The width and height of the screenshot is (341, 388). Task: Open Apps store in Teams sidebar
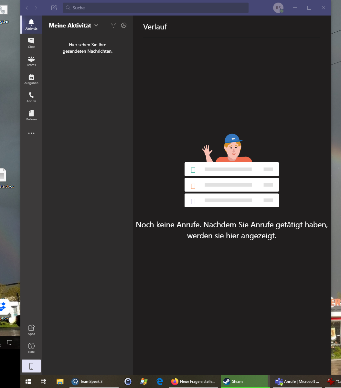[31, 330]
